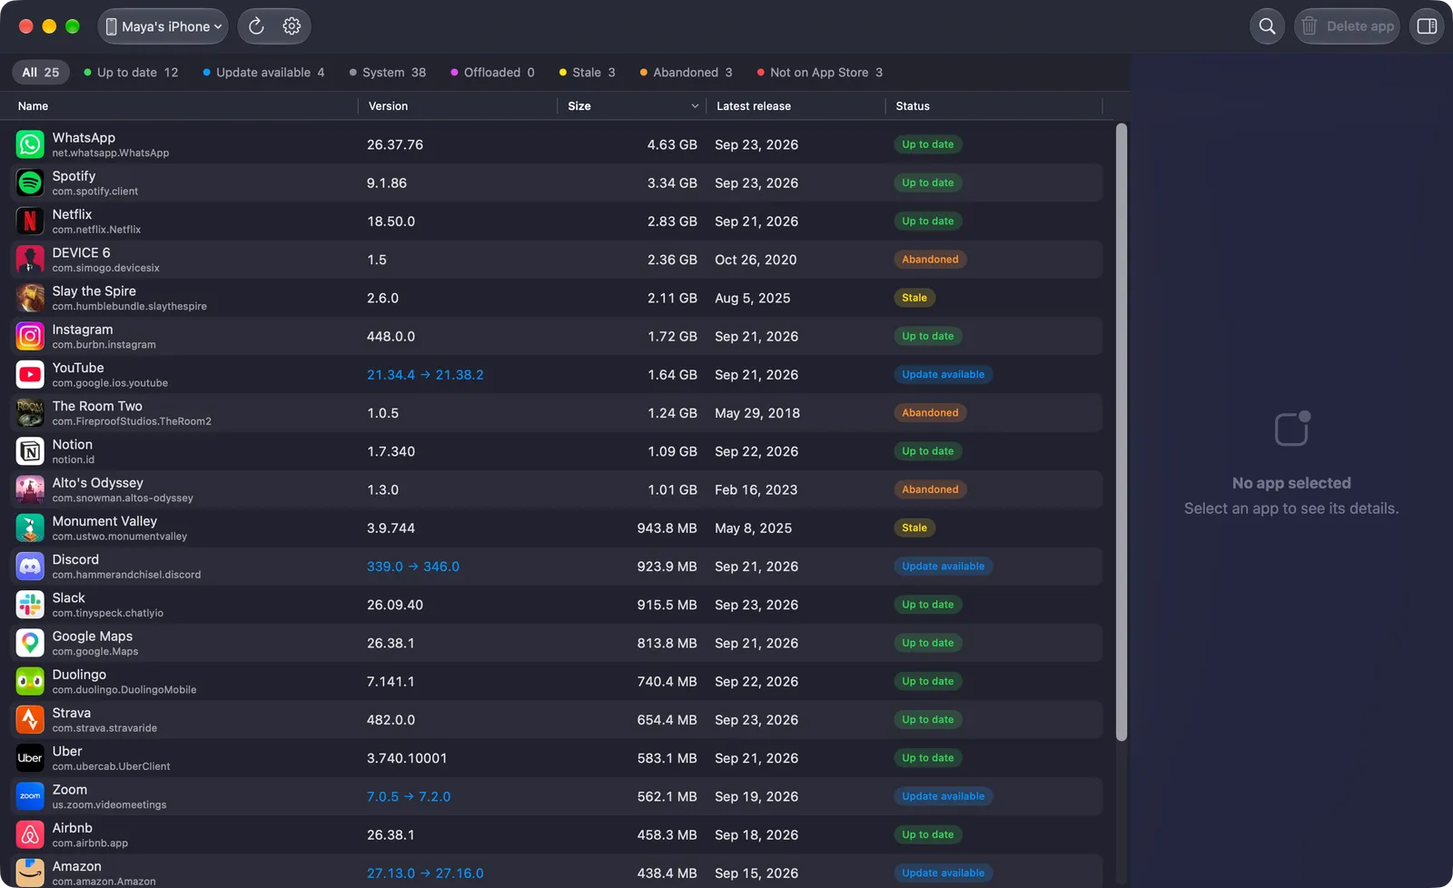Viewport: 1453px width, 888px height.
Task: Toggle the details sidebar panel
Action: click(1427, 26)
